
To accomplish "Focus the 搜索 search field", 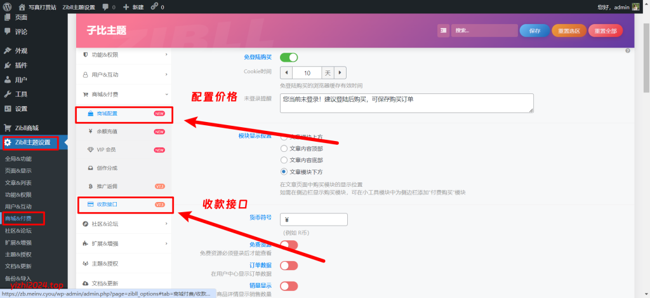I will pos(484,30).
